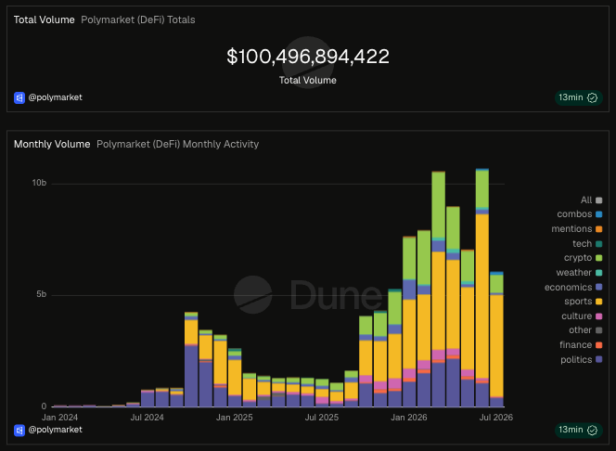
Task: Click the Jan 2024 x-axis label
Action: [59, 418]
